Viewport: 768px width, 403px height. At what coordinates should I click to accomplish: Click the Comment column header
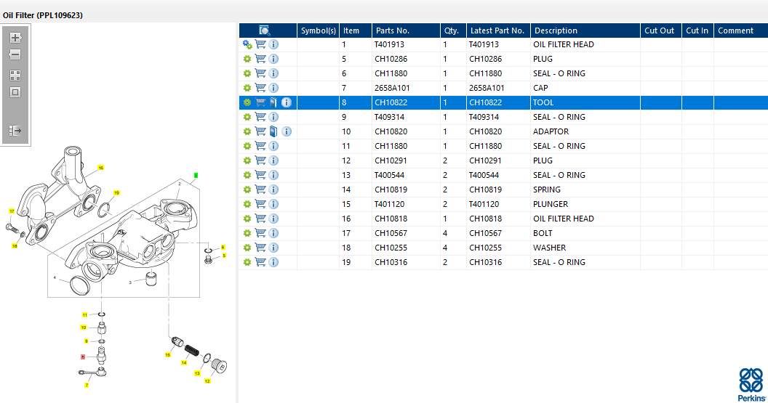tap(740, 30)
